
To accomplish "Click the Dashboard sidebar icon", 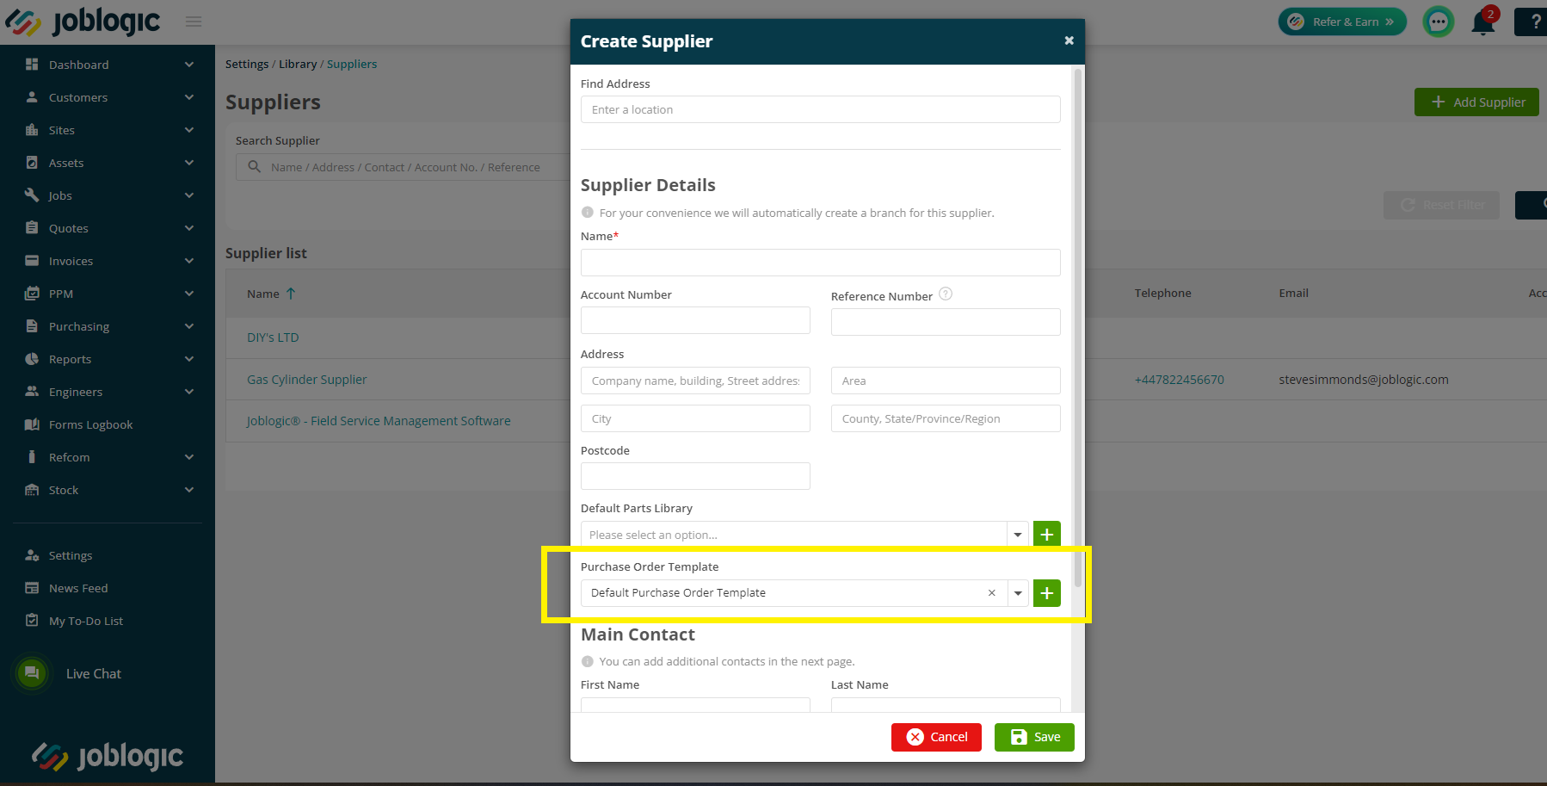I will pos(32,65).
